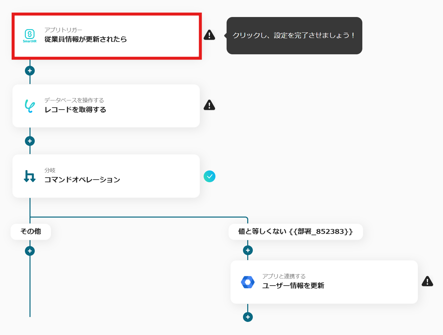This screenshot has height=335, width=443.
Task: Add step under the その他 branch
Action: [30, 251]
